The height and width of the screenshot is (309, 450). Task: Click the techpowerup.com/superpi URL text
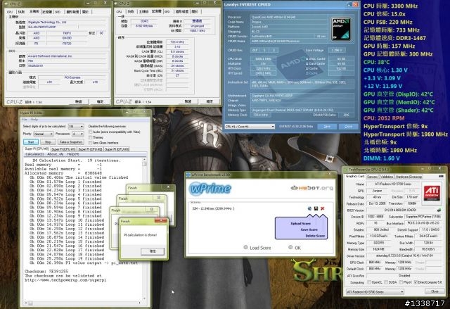pyautogui.click(x=65, y=279)
